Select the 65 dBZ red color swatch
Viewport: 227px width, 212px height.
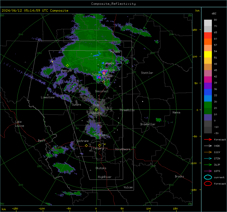point(208,36)
